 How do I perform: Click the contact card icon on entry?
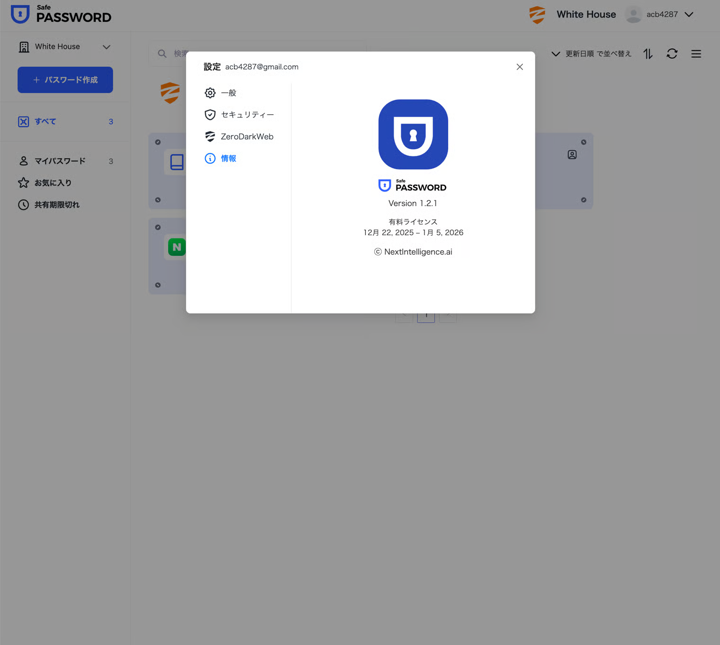tap(572, 155)
